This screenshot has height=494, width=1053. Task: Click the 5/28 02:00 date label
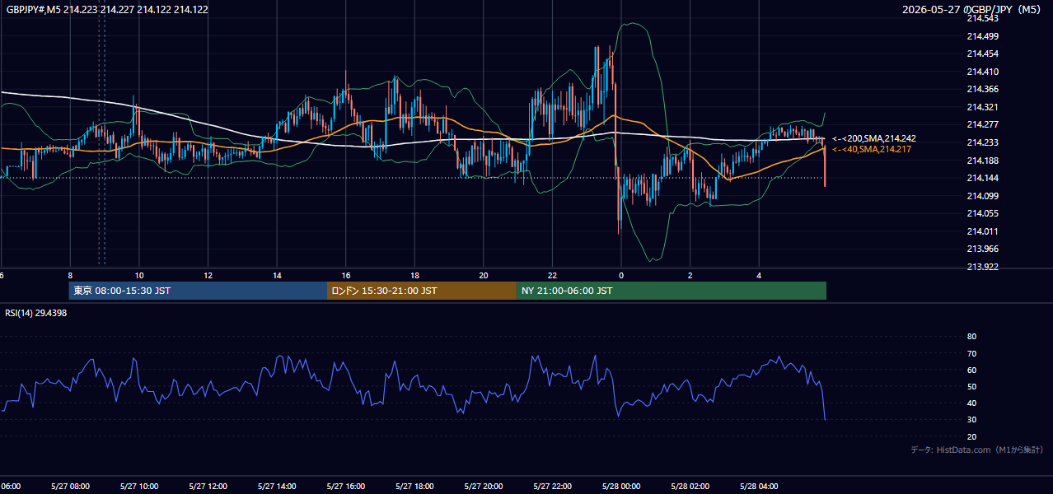pyautogui.click(x=690, y=487)
